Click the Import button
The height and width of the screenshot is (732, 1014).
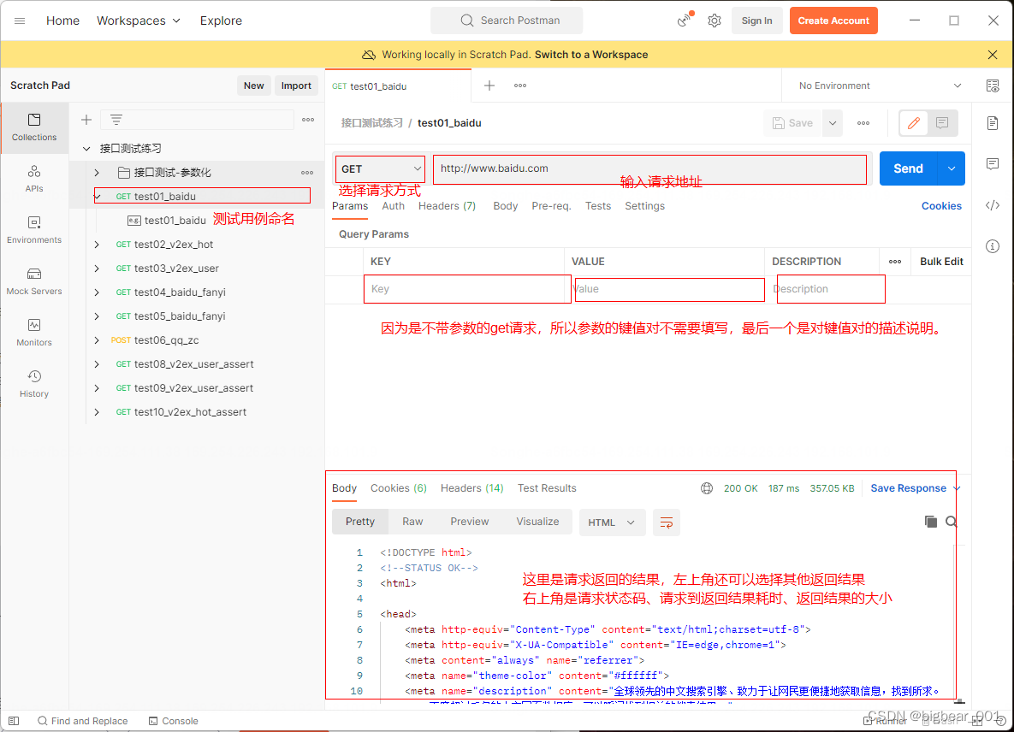tap(296, 86)
